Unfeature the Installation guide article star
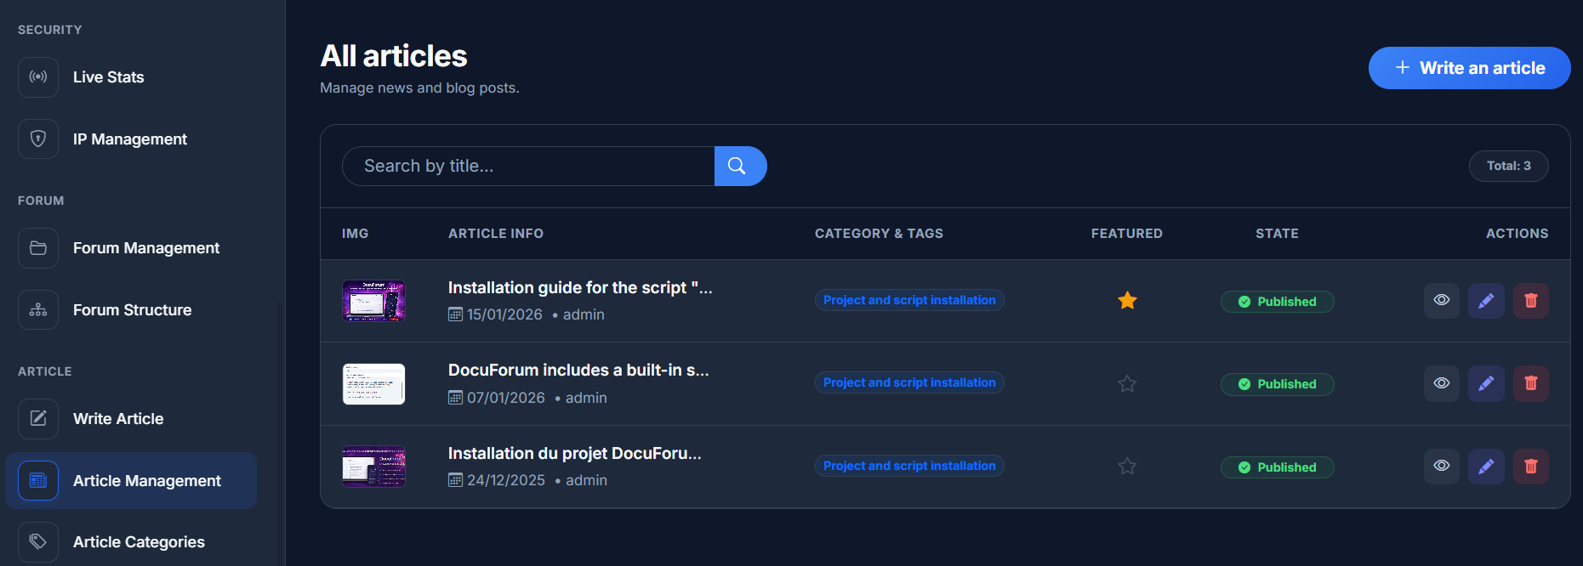The image size is (1583, 566). [1127, 301]
